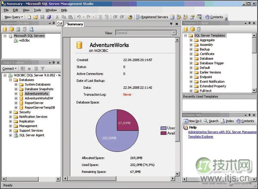Open Administering Servers with SQL Server Management link
258x189 pixels.
coord(222,132)
